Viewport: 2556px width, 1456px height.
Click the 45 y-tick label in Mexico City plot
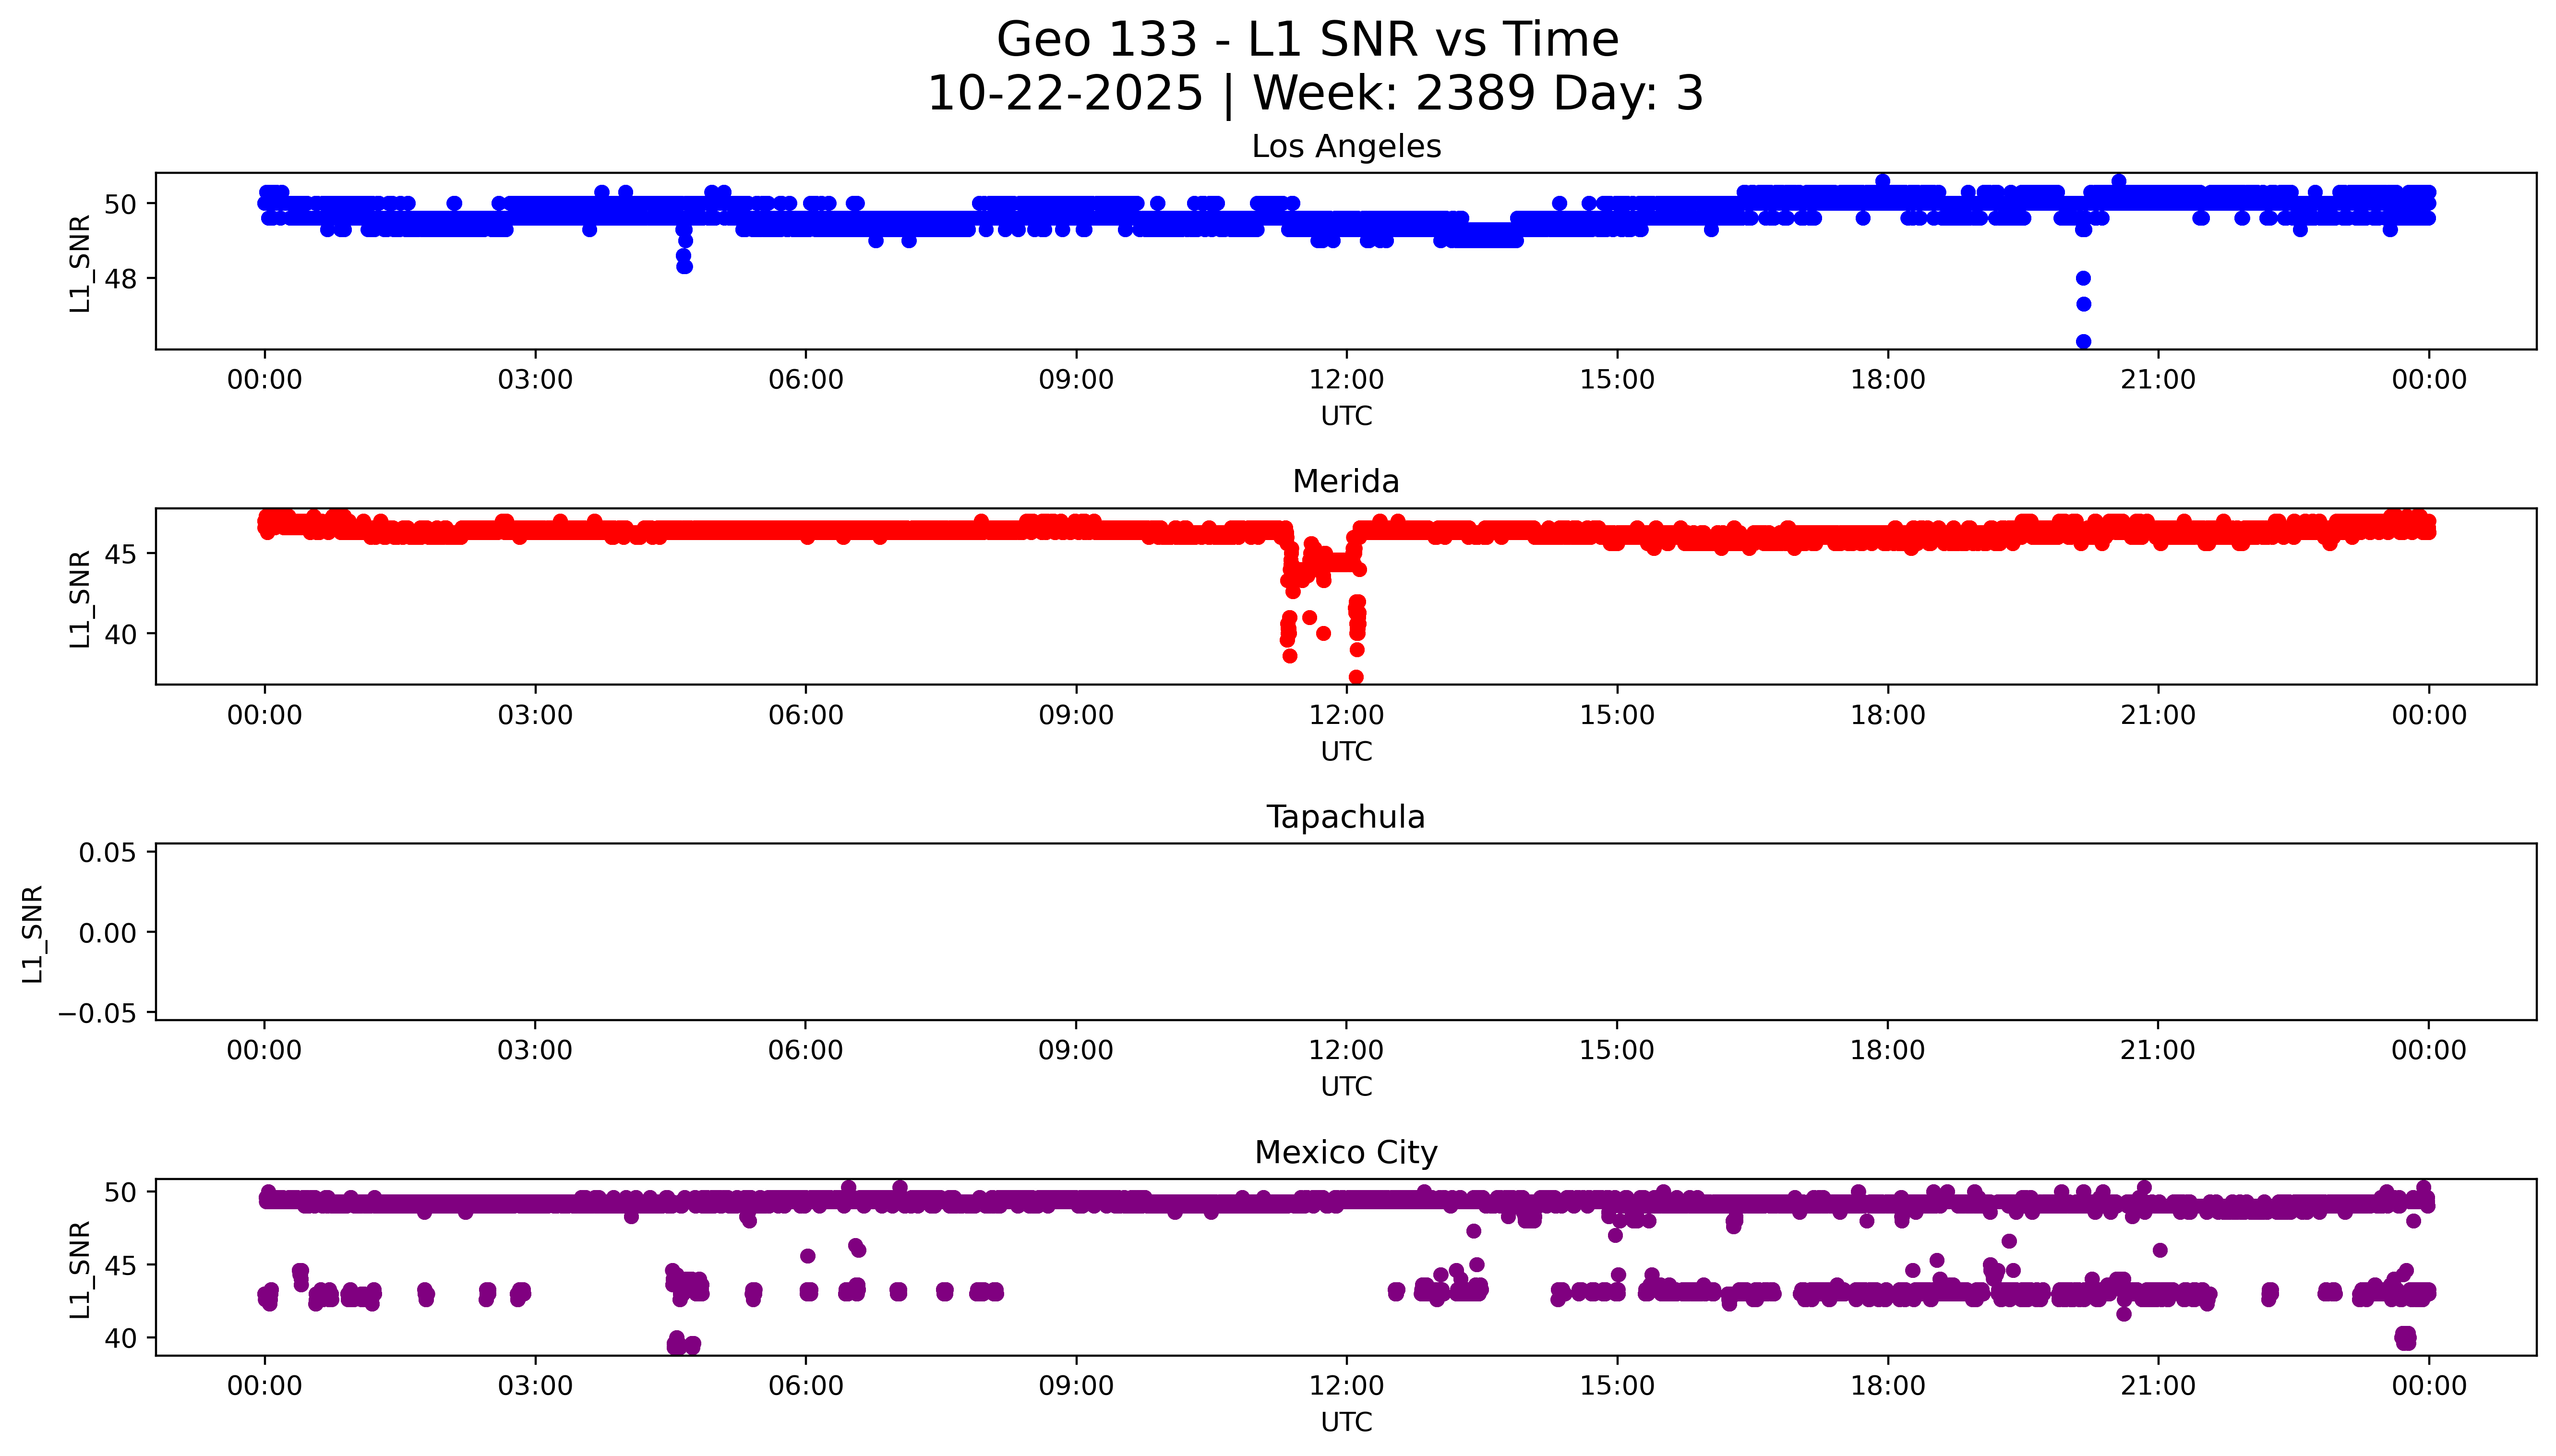pos(120,1265)
